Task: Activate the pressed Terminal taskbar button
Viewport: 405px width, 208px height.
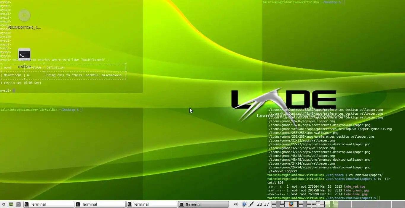Action: pos(203,204)
